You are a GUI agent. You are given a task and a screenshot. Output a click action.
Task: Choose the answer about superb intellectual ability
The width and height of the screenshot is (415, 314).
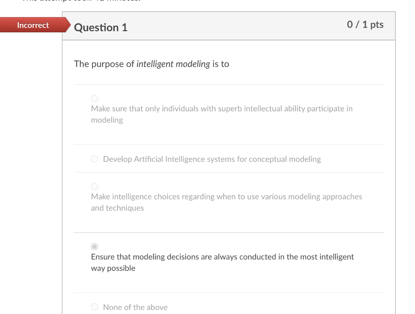click(x=94, y=98)
